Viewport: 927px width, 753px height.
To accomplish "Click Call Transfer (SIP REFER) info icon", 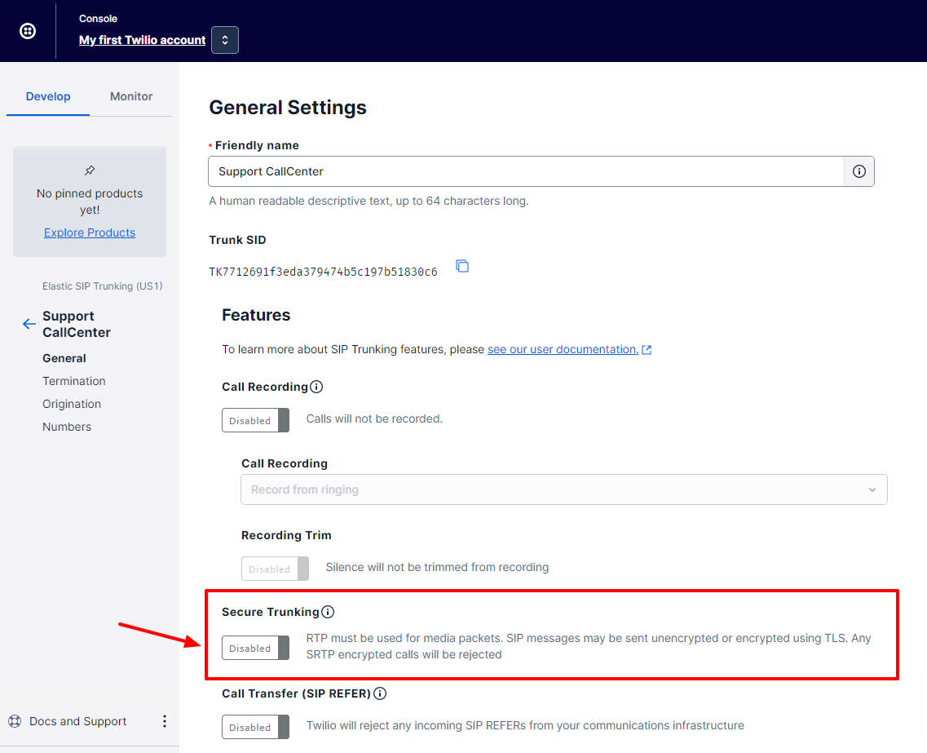I will tap(380, 693).
